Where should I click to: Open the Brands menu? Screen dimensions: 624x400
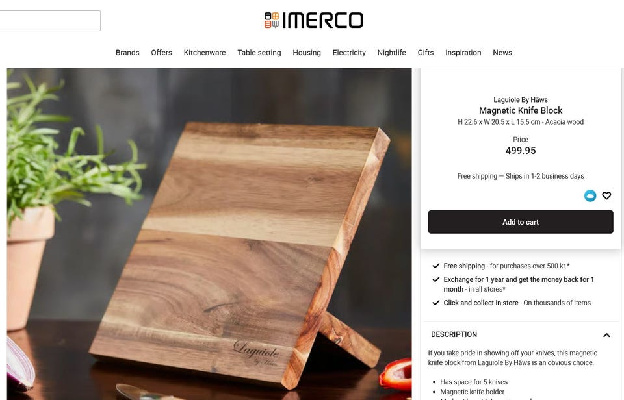click(x=127, y=53)
